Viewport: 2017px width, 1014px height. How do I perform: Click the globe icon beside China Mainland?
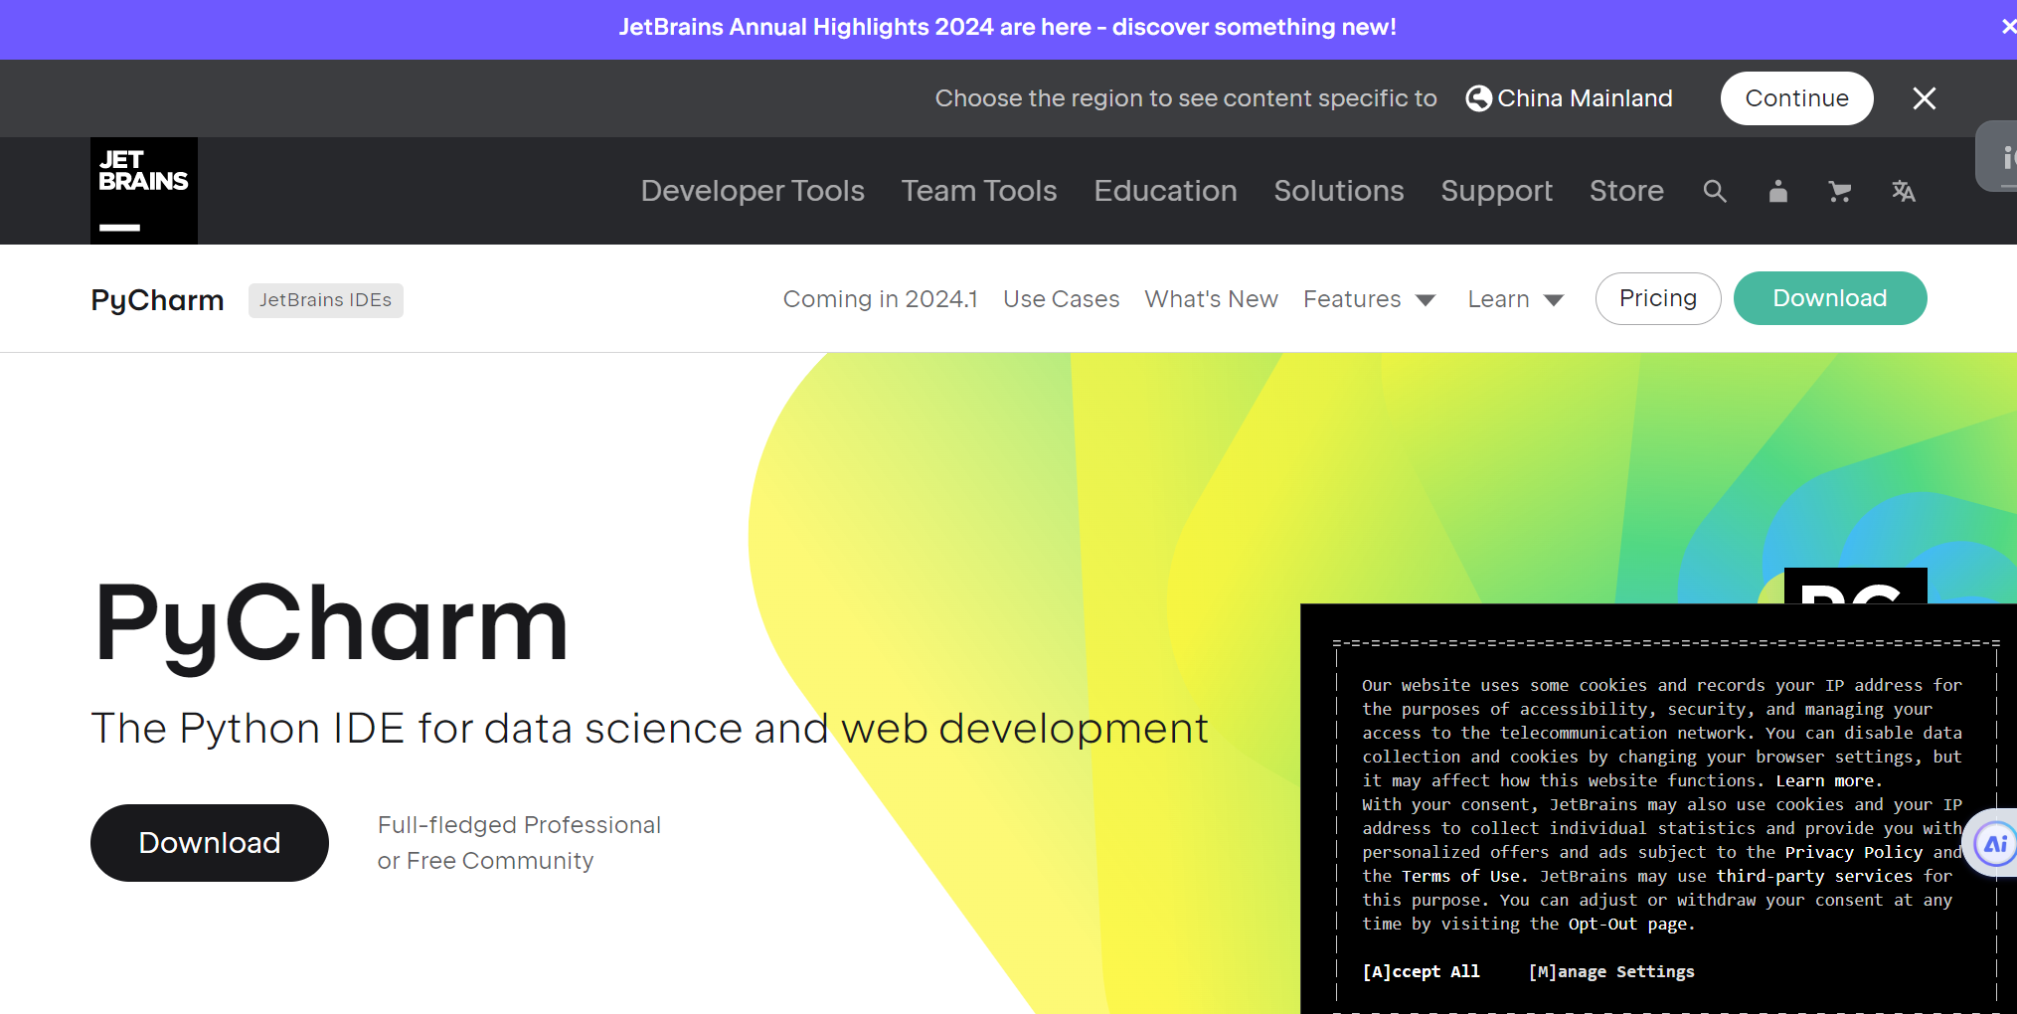pos(1479,98)
